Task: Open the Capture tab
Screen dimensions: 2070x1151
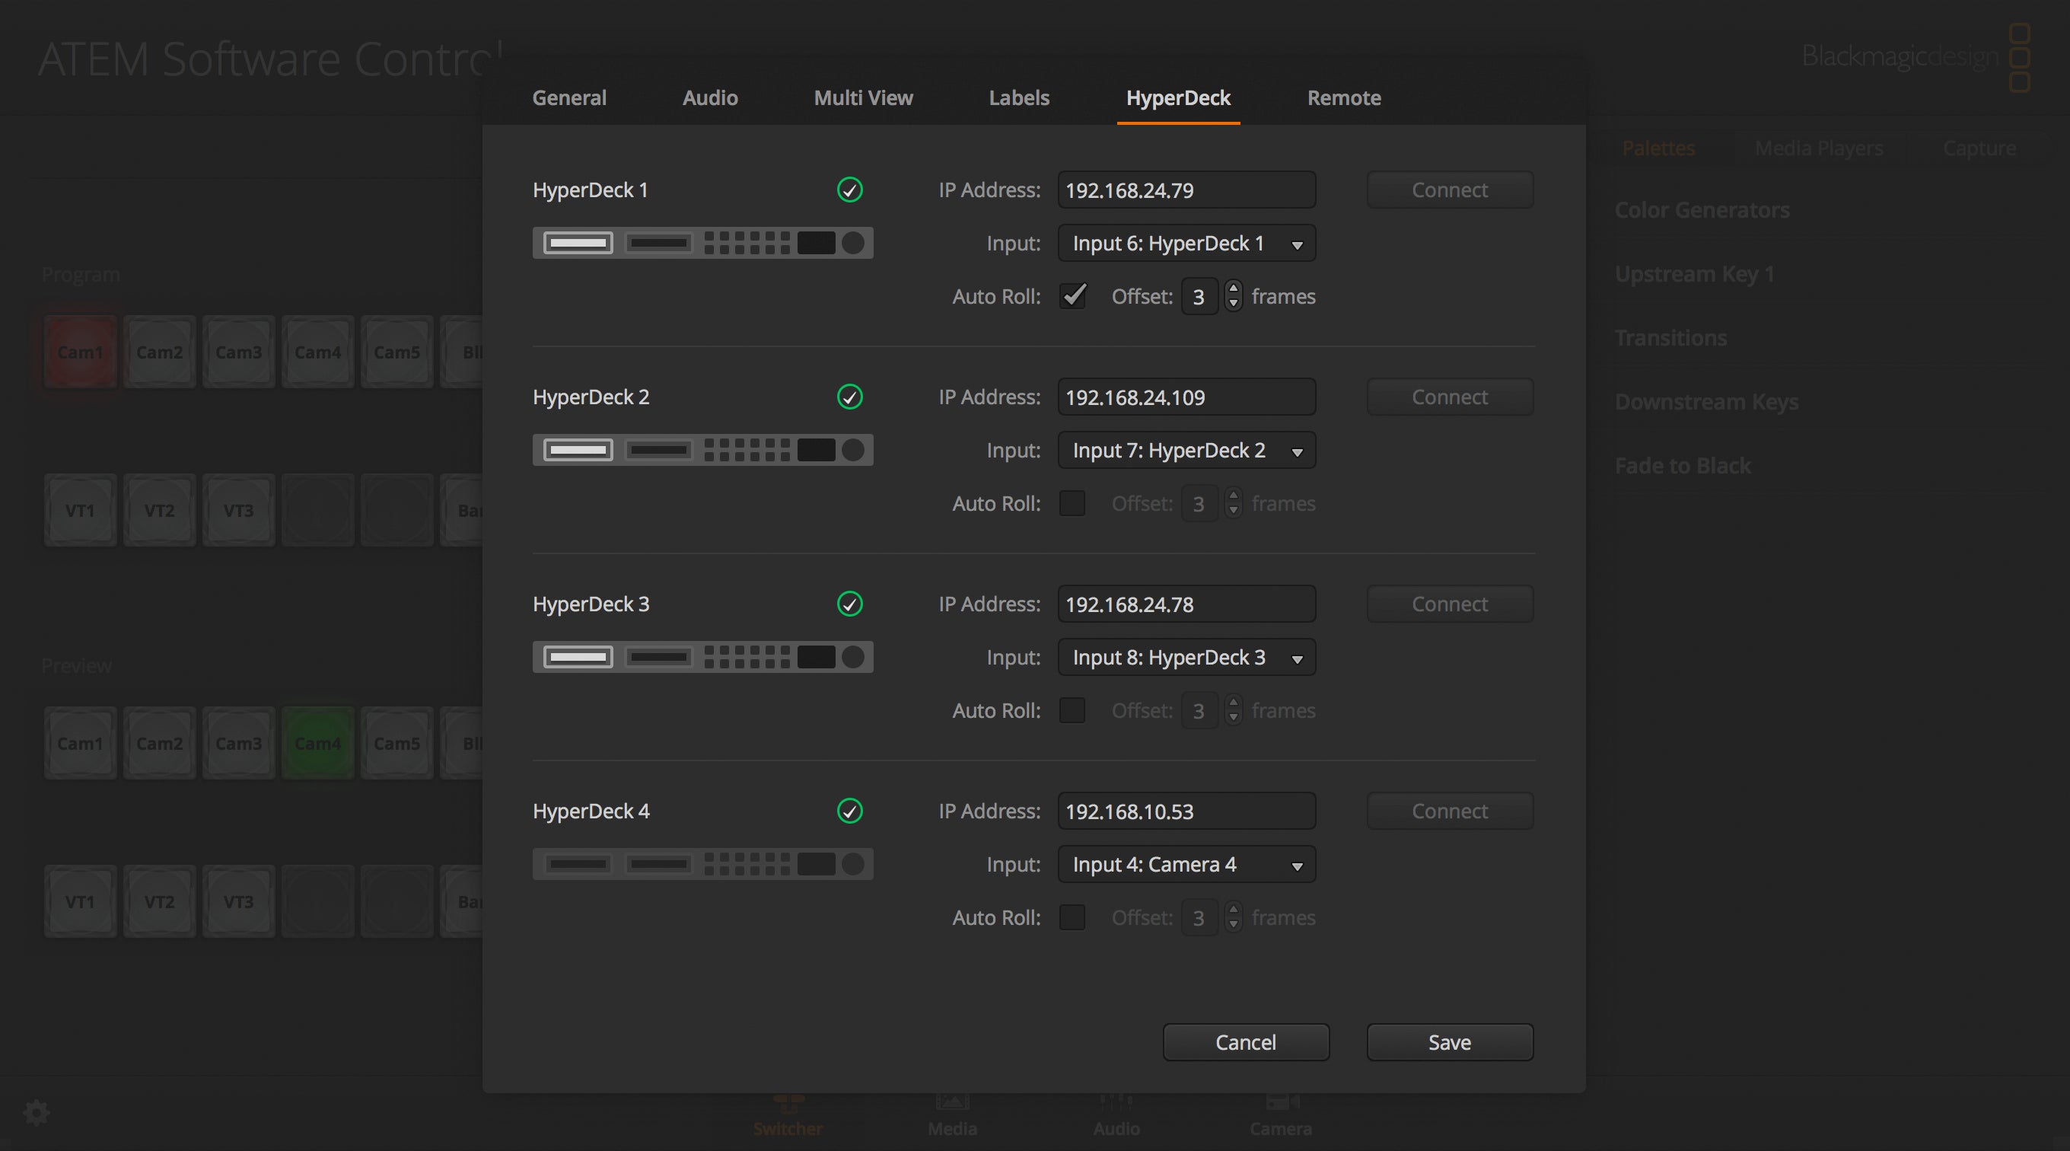Action: pos(1979,148)
